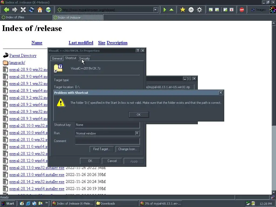The height and width of the screenshot is (207, 276).
Task: Open the Windows Start menu
Action: point(8,203)
